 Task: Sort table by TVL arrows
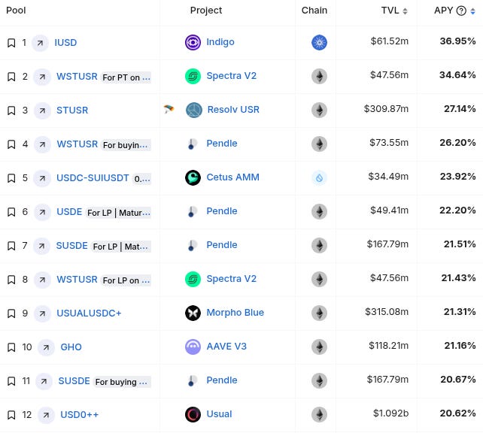tap(405, 11)
